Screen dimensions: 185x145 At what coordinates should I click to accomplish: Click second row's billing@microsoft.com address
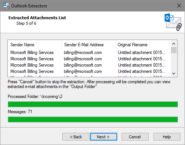(x=83, y=59)
